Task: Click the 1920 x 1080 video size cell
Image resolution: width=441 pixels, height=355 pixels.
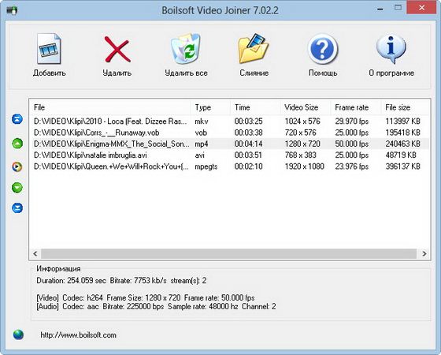Action: pyautogui.click(x=304, y=166)
